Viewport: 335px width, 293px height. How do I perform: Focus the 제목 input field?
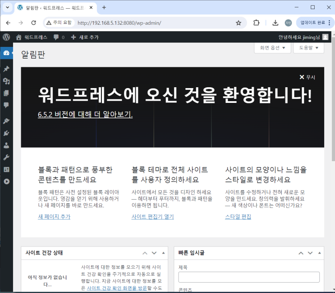tap(249, 277)
